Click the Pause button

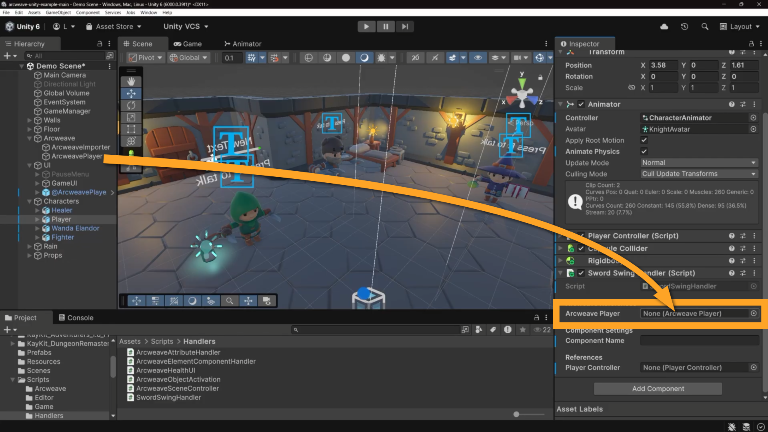[x=386, y=26]
